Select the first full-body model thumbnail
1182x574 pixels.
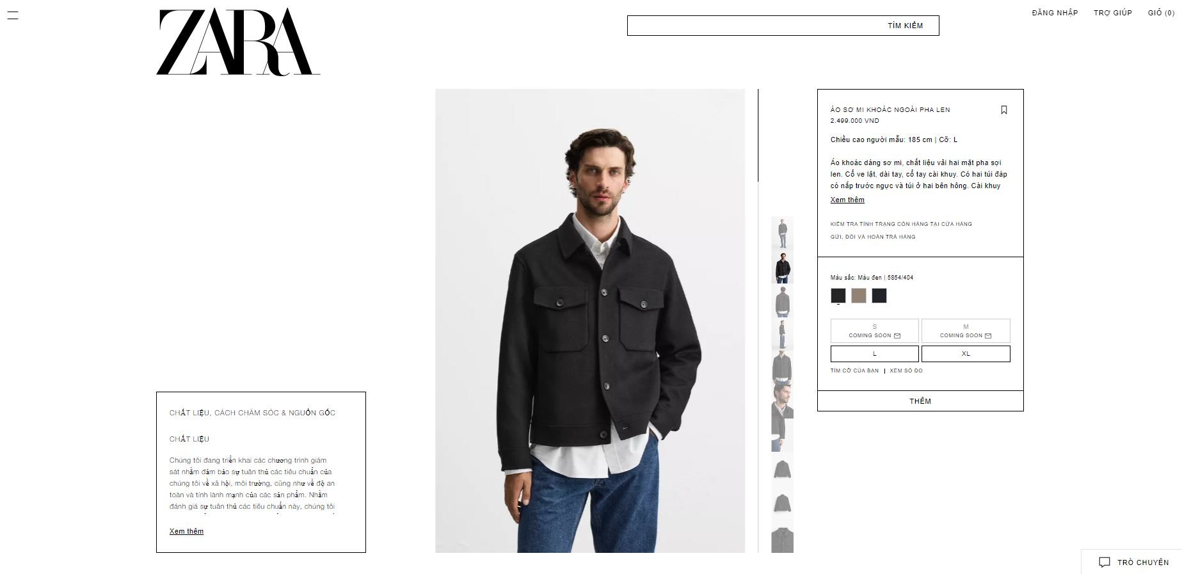click(x=782, y=233)
